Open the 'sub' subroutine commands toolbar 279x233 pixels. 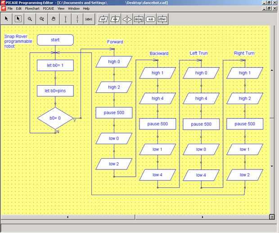[x=151, y=19]
